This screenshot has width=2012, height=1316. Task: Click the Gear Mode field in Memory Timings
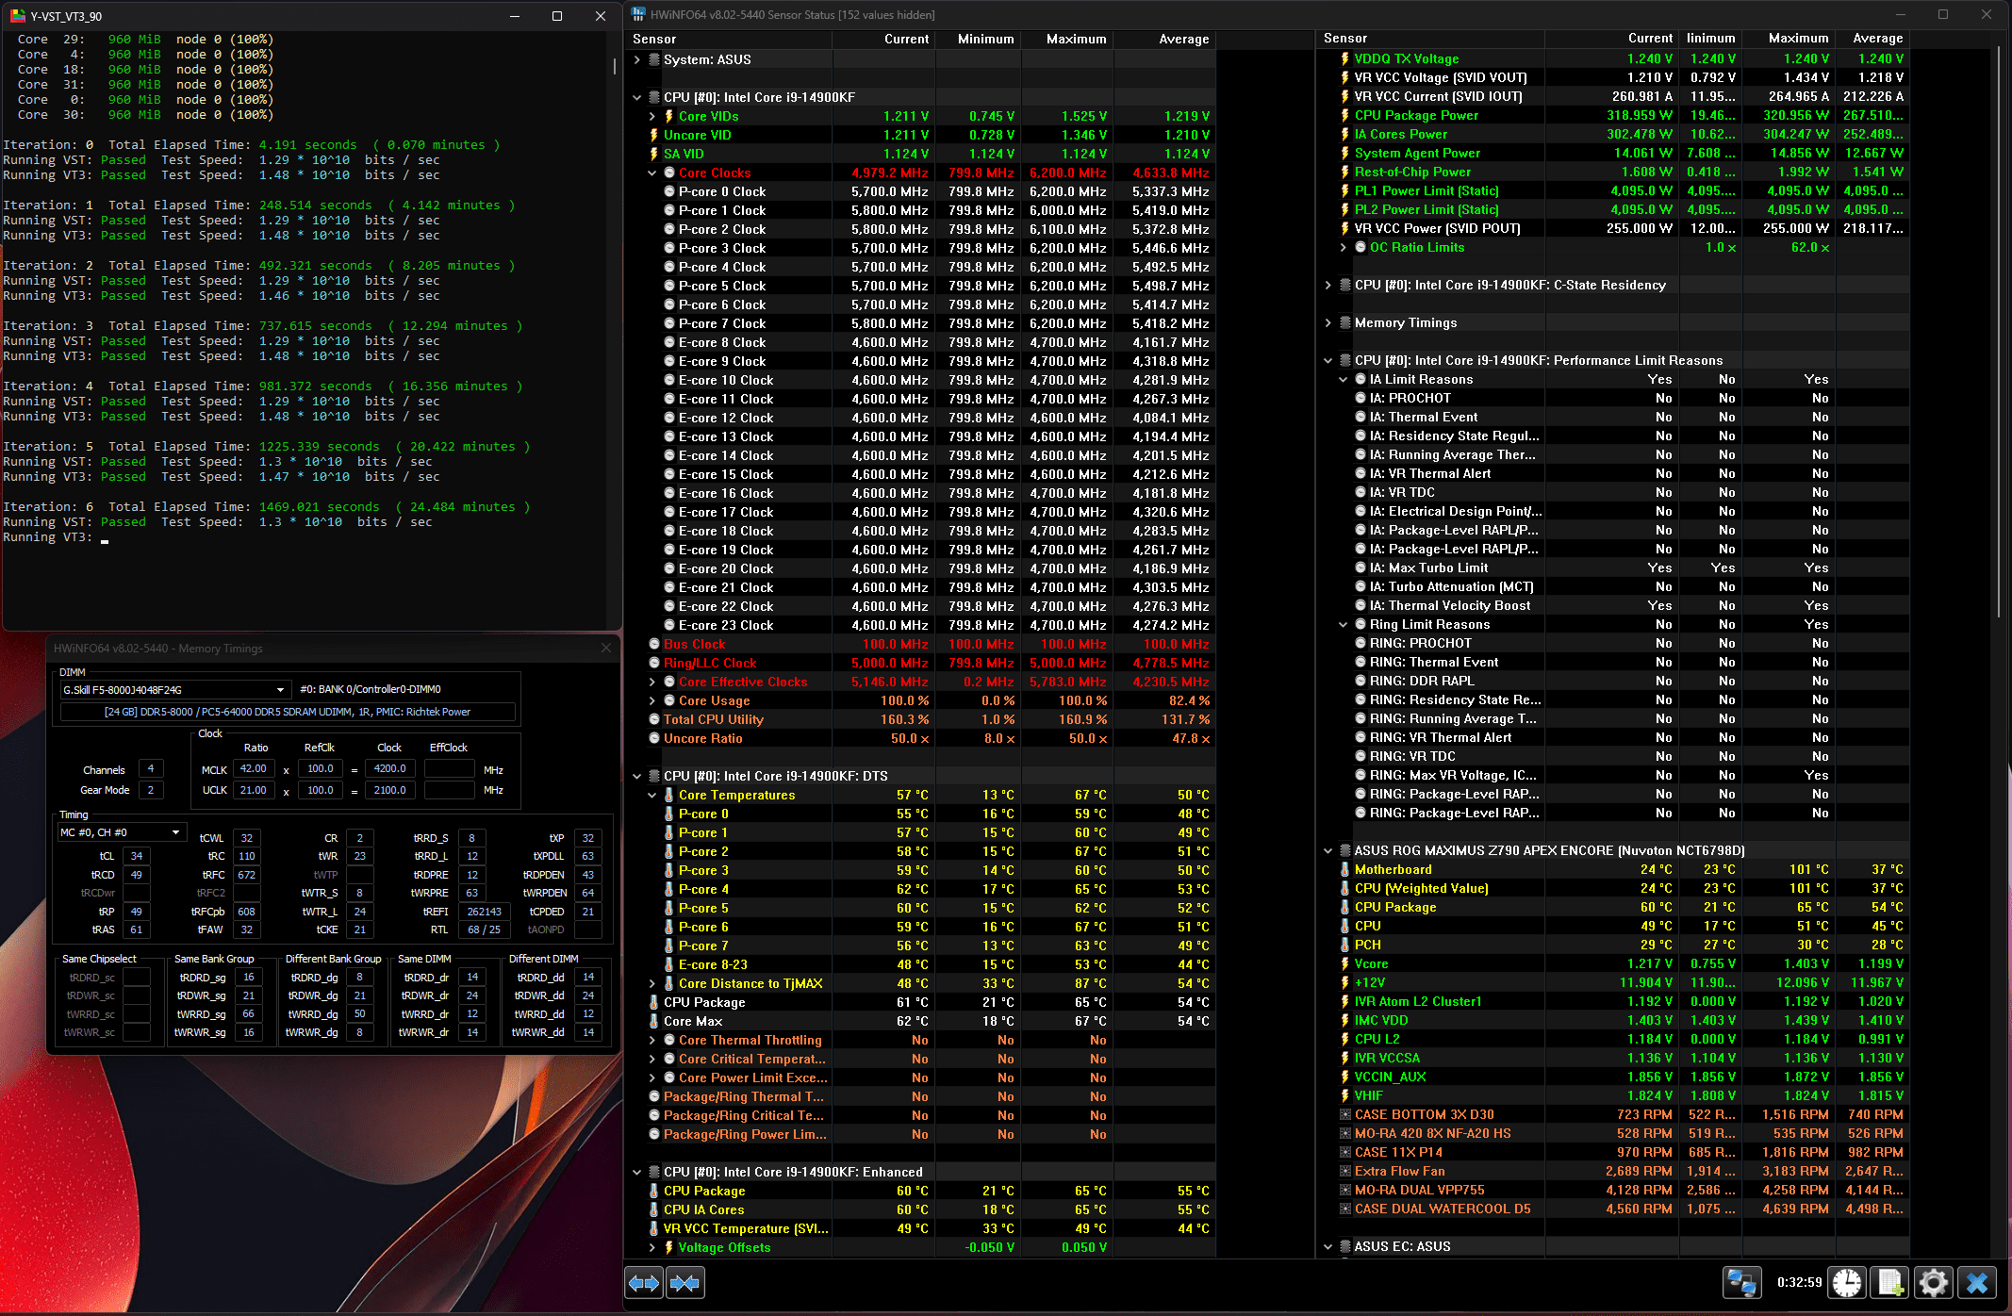tap(151, 790)
